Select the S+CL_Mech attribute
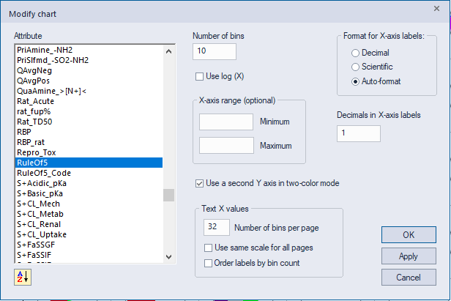This screenshot has width=451, height=301. [89, 204]
